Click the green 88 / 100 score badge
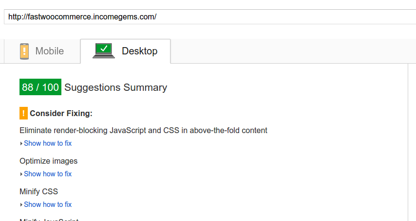Viewport: 416px width, 221px height. coord(40,87)
